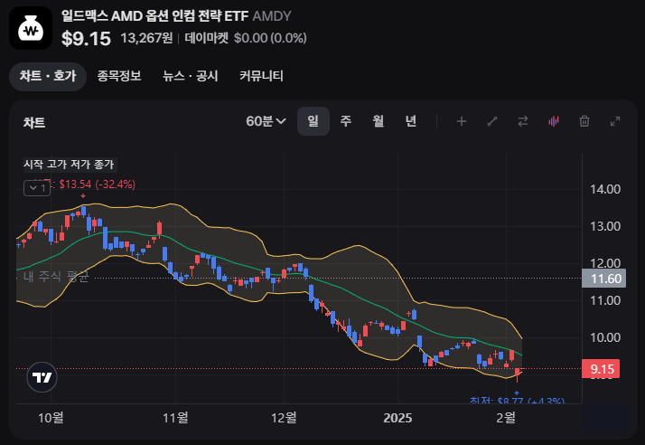Click the 9.15 current price label

point(601,369)
